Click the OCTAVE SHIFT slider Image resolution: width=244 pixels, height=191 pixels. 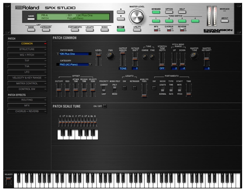(x=135, y=59)
